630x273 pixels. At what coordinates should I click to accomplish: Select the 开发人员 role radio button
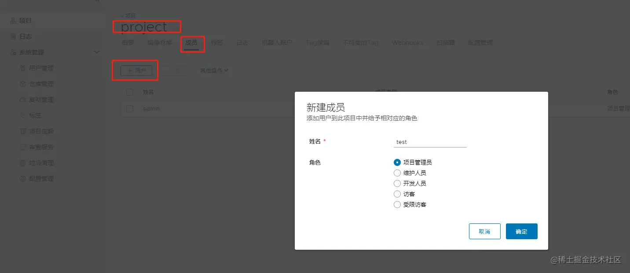(397, 183)
